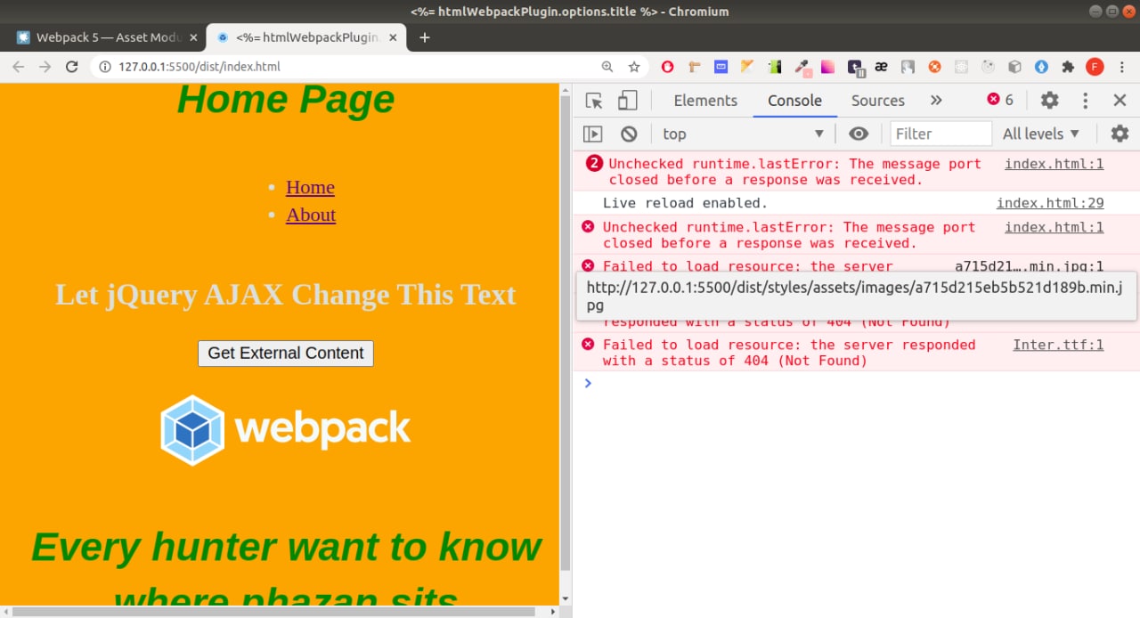Click the console prompt input line
Image resolution: width=1140 pixels, height=618 pixels.
(855, 383)
